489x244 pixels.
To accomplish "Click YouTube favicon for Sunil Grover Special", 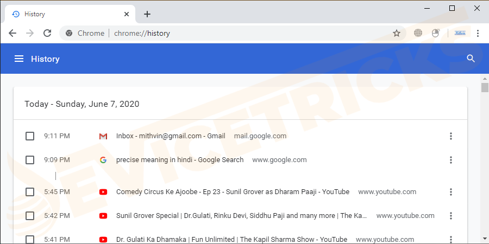I will (103, 216).
